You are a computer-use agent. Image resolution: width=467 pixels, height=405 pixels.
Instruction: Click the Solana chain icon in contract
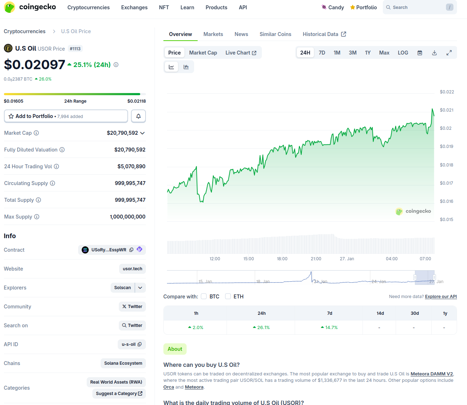pos(85,250)
